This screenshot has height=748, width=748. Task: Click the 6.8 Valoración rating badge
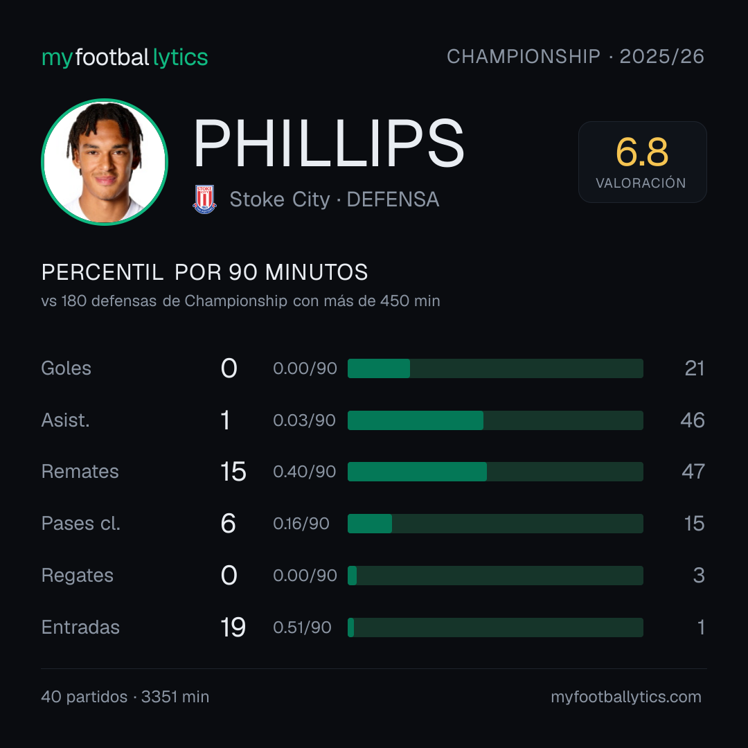click(x=642, y=161)
